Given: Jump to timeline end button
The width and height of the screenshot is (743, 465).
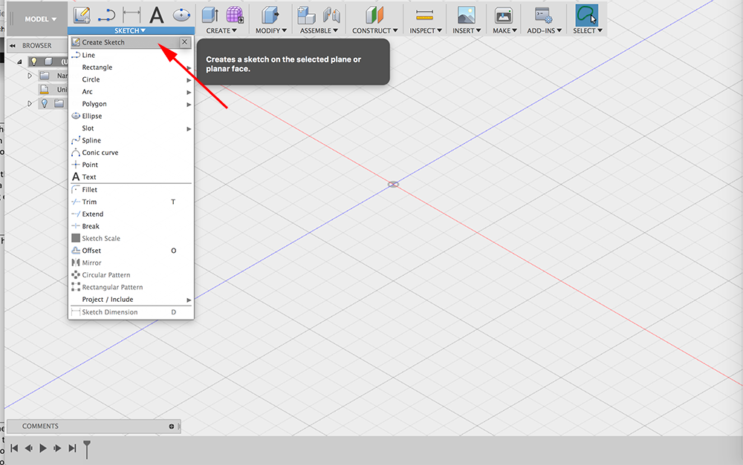Looking at the screenshot, I should tap(72, 448).
